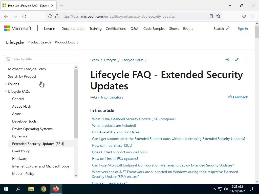This screenshot has width=259, height=194.
Task: Open the Documentation nav item
Action: (x=73, y=29)
